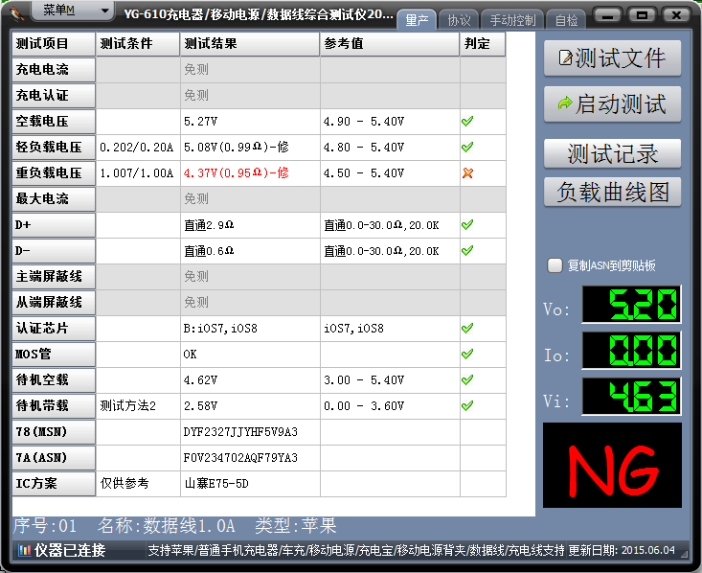Screen dimensions: 702x573
Task: Select the 78(MSN) row header
Action: tap(54, 432)
